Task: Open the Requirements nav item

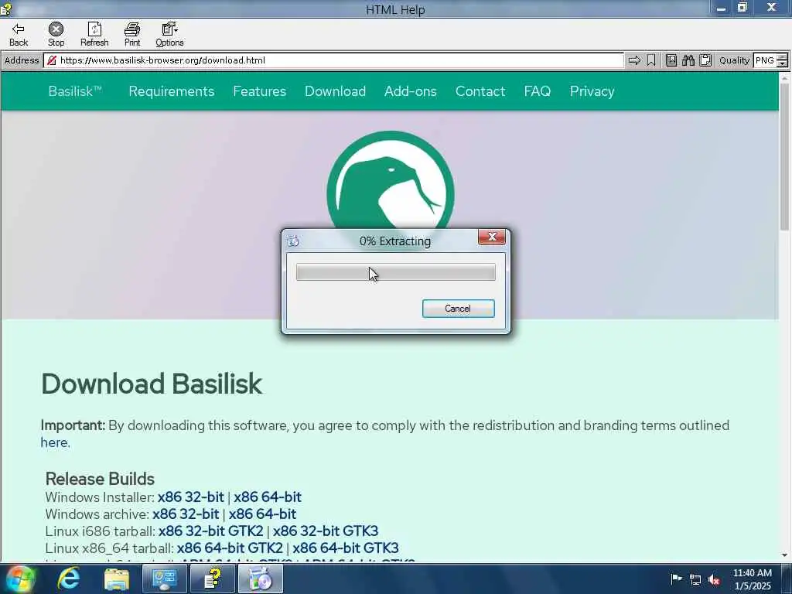Action: pos(171,91)
